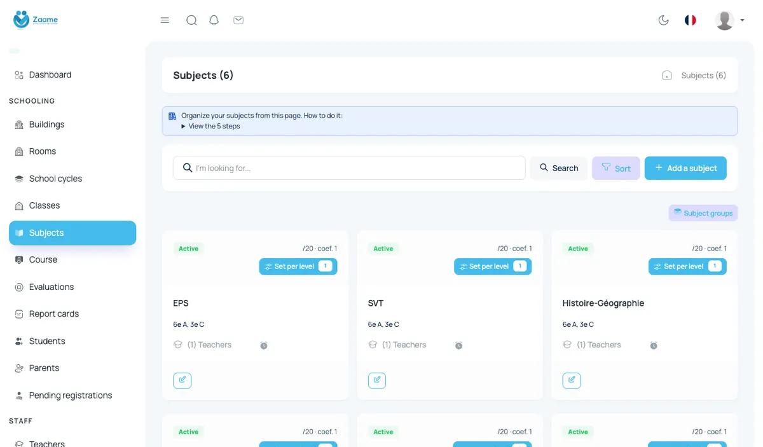Click the EPS subject title
The width and height of the screenshot is (763, 447).
[181, 303]
